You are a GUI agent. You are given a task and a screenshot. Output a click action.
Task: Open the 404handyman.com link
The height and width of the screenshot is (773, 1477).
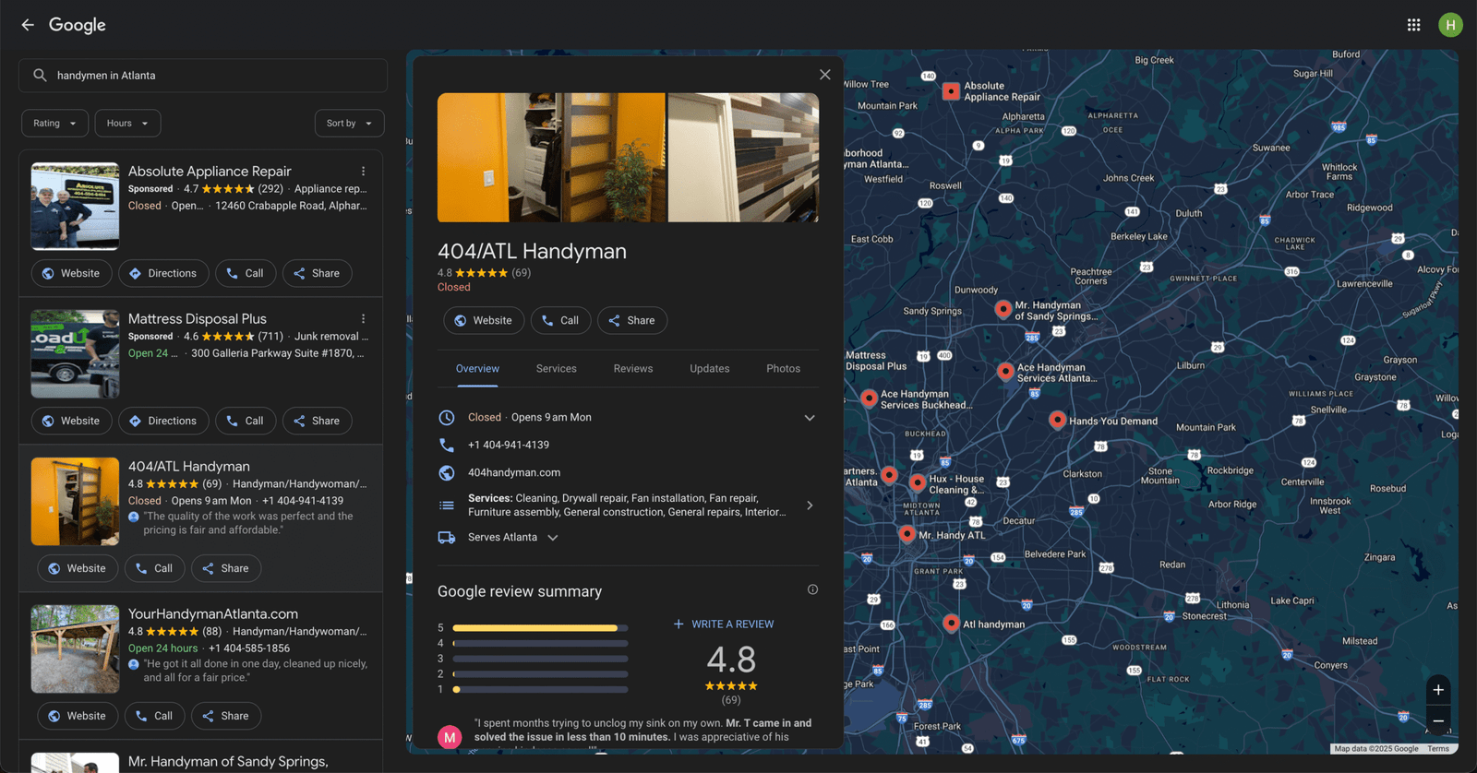click(514, 472)
